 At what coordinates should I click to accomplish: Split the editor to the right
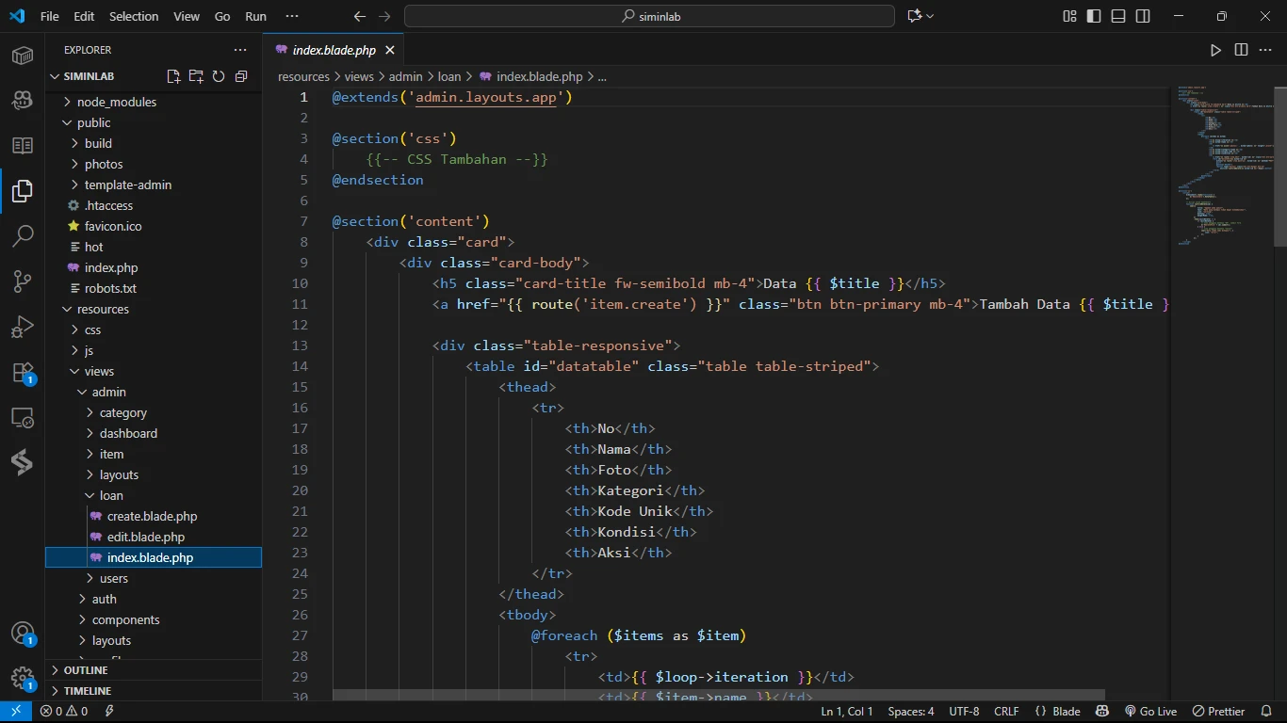coord(1241,50)
